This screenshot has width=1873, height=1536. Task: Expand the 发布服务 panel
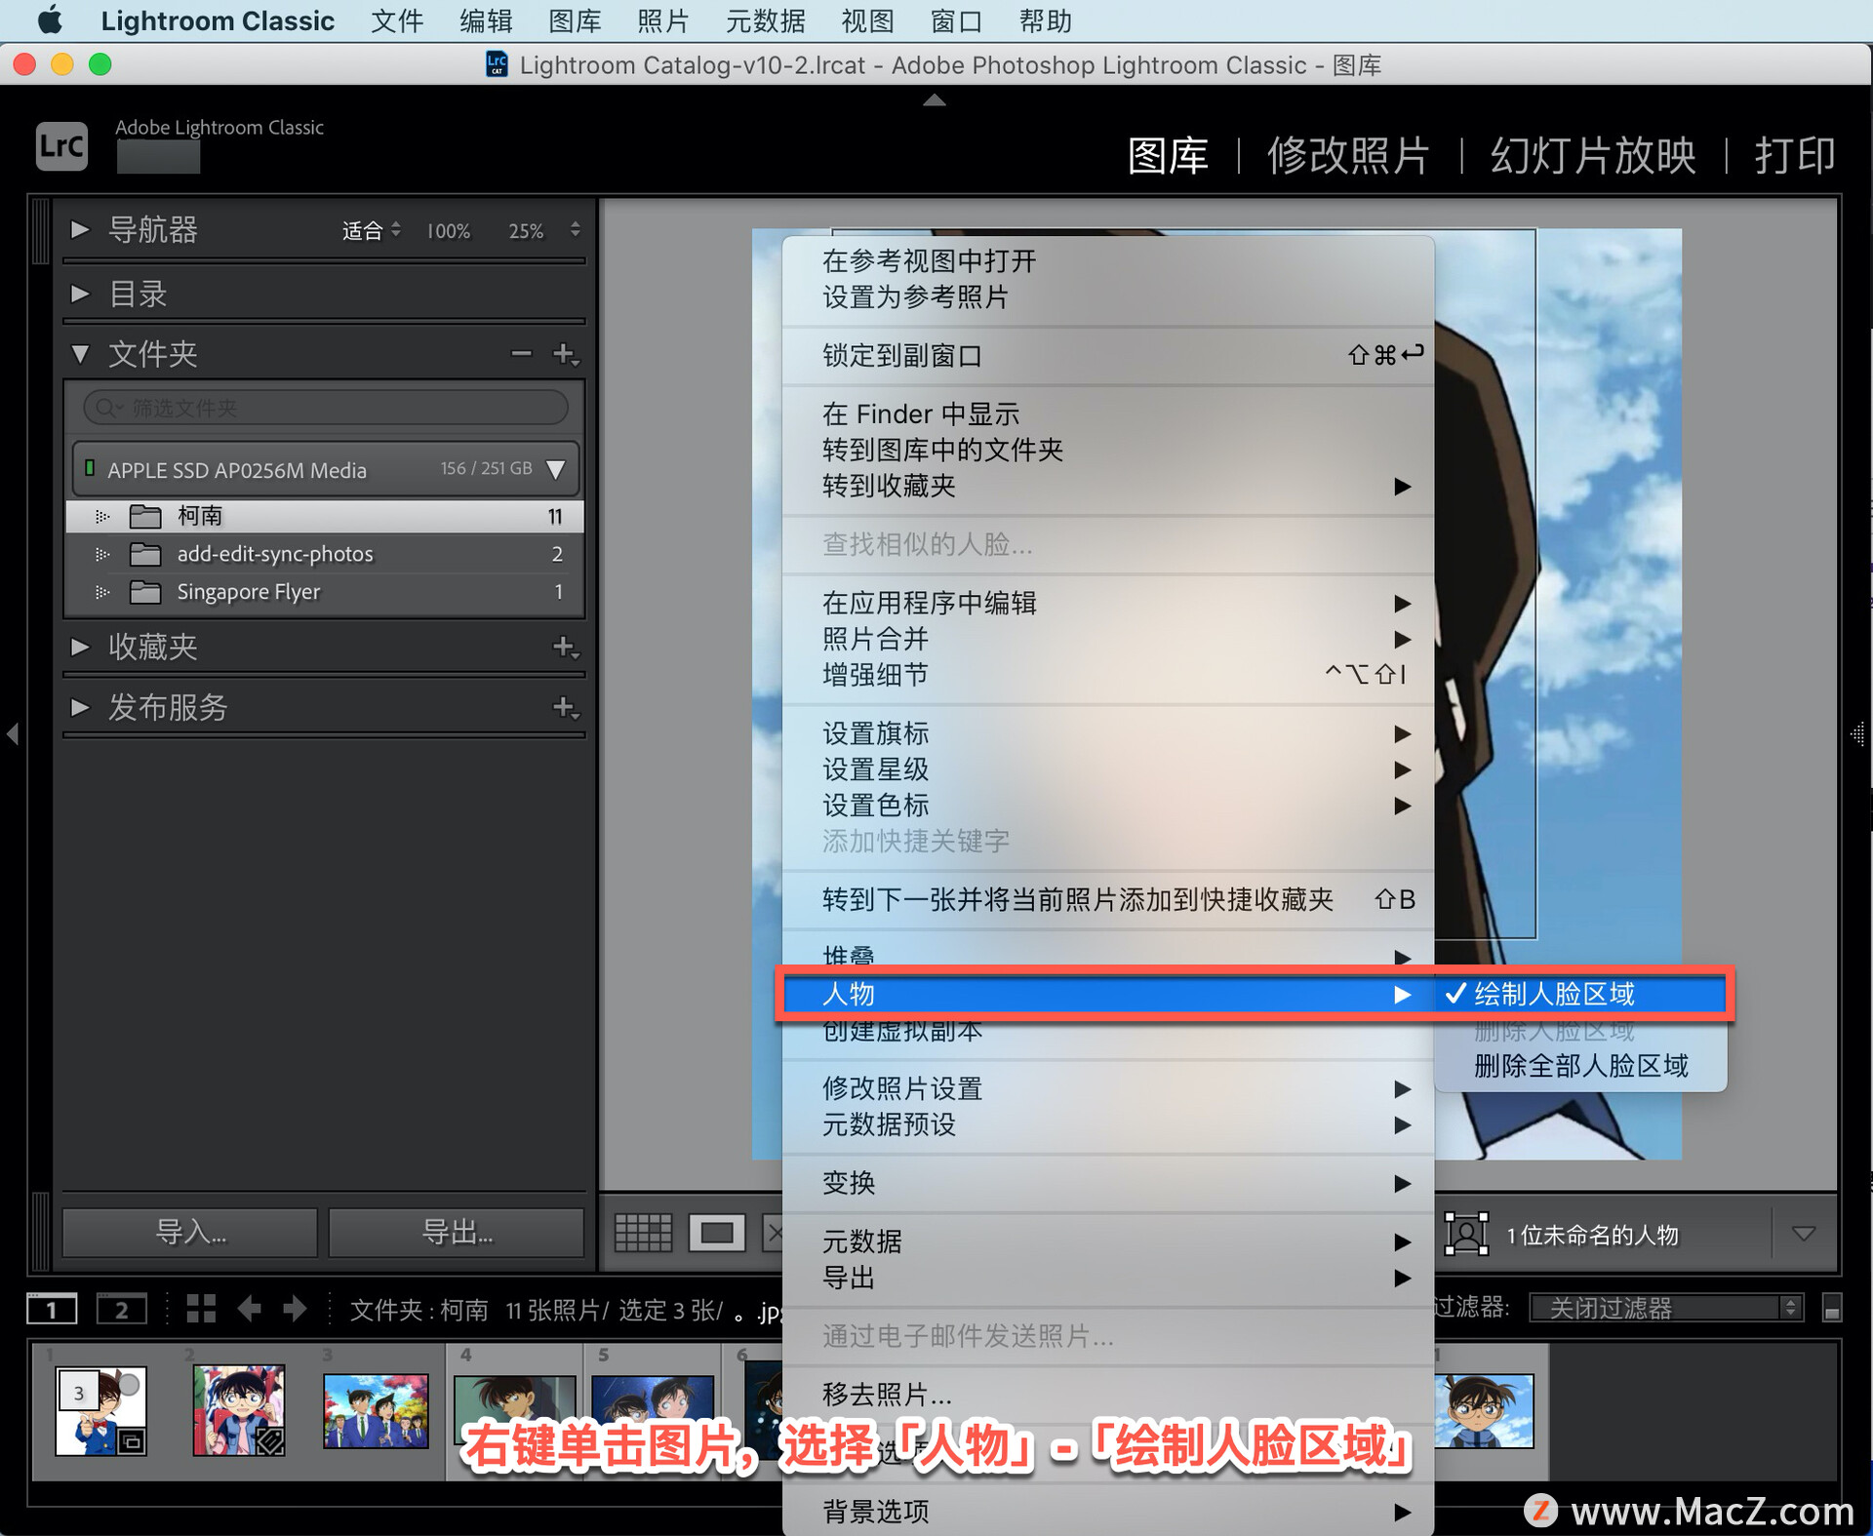[x=80, y=707]
